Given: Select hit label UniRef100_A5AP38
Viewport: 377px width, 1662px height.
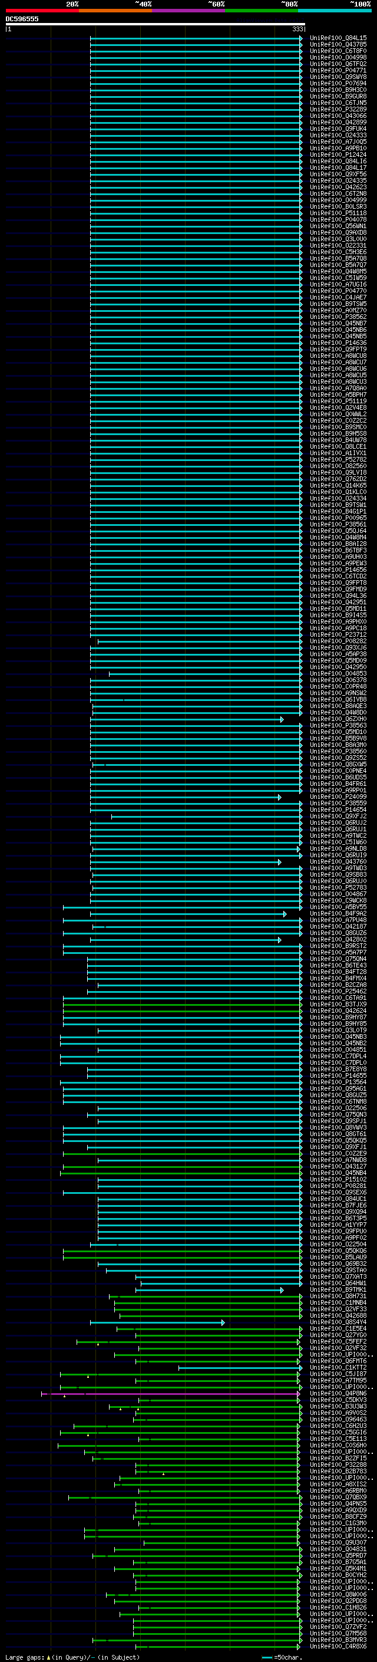Looking at the screenshot, I should (x=338, y=654).
